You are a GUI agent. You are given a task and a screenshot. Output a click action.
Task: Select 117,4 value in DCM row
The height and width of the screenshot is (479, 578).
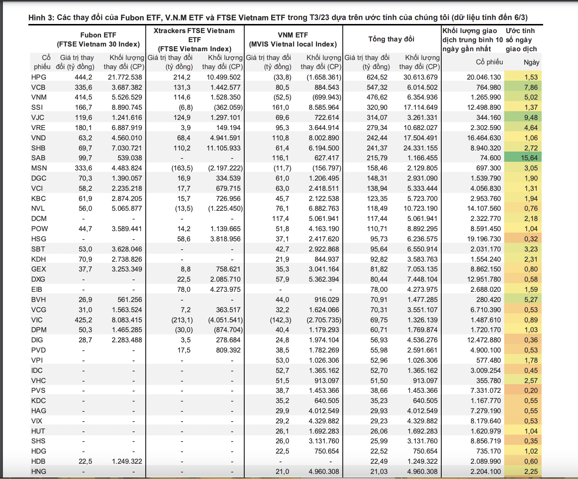[280, 218]
